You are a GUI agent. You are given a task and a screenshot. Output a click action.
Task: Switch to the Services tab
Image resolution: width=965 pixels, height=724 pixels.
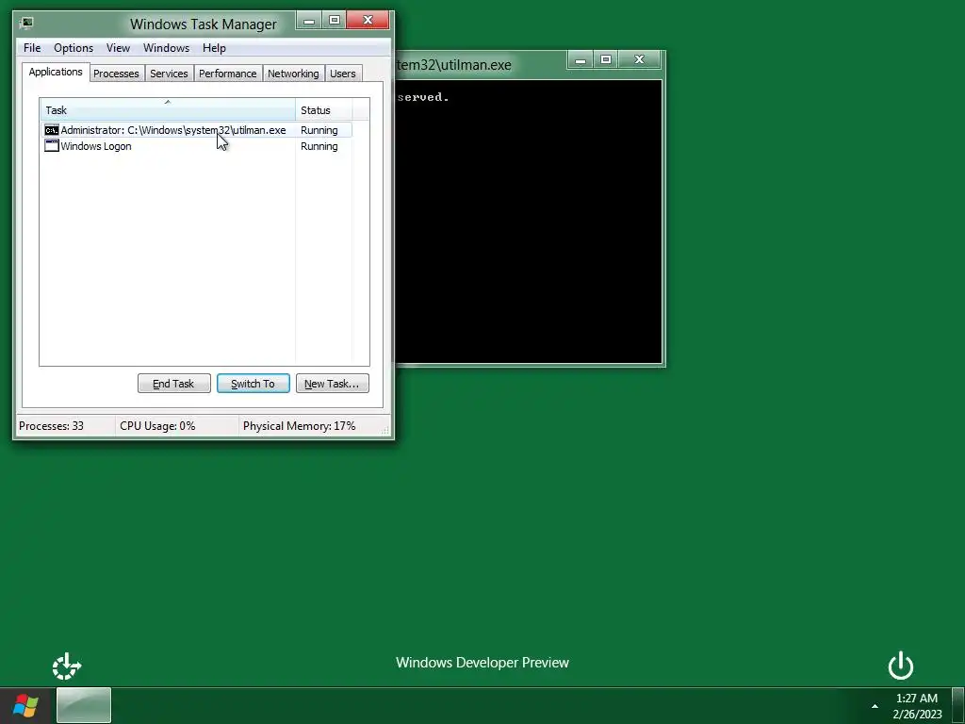tap(169, 74)
